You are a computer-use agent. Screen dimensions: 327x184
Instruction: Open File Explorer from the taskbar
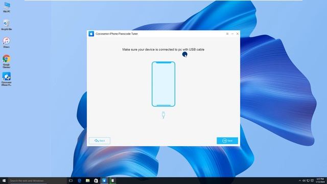(87, 180)
